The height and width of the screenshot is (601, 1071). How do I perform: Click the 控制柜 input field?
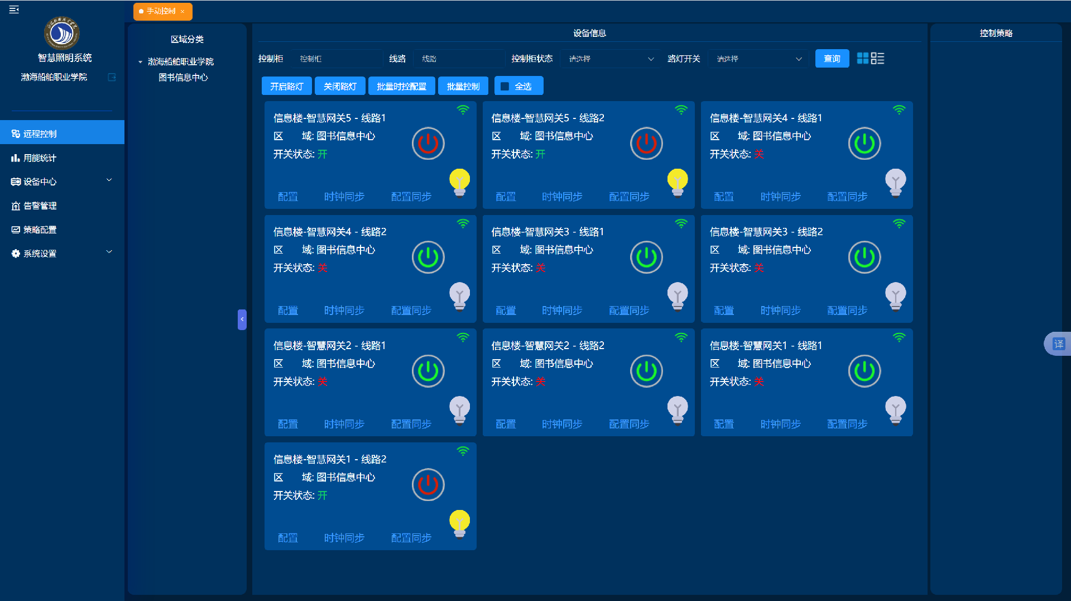point(337,58)
